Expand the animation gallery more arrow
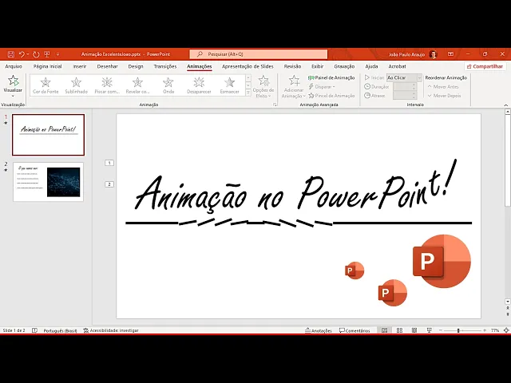 (248, 93)
